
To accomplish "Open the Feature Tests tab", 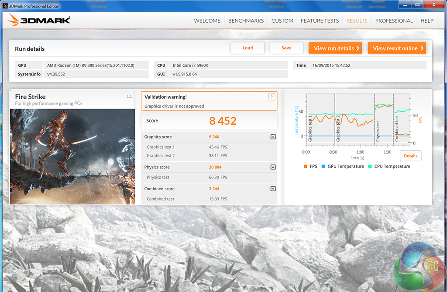I will pos(320,21).
